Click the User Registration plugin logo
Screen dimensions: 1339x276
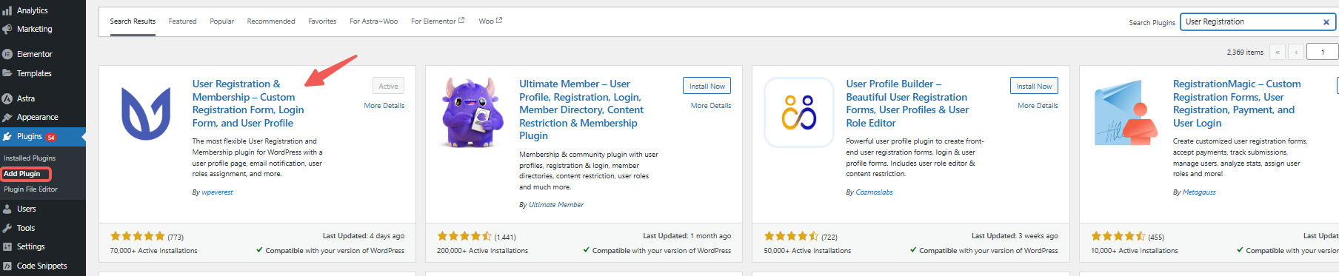coord(146,113)
